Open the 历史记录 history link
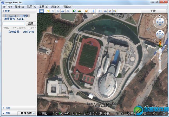This screenshot has width=169, height=117. tap(29, 32)
